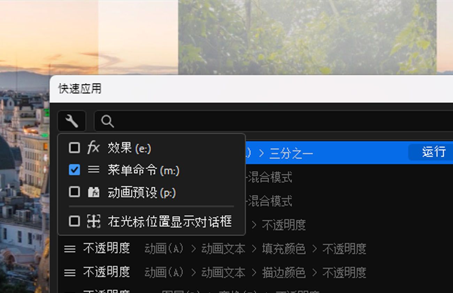
Task: Enable the 效果 (e:) checkbox
Action: (x=74, y=148)
